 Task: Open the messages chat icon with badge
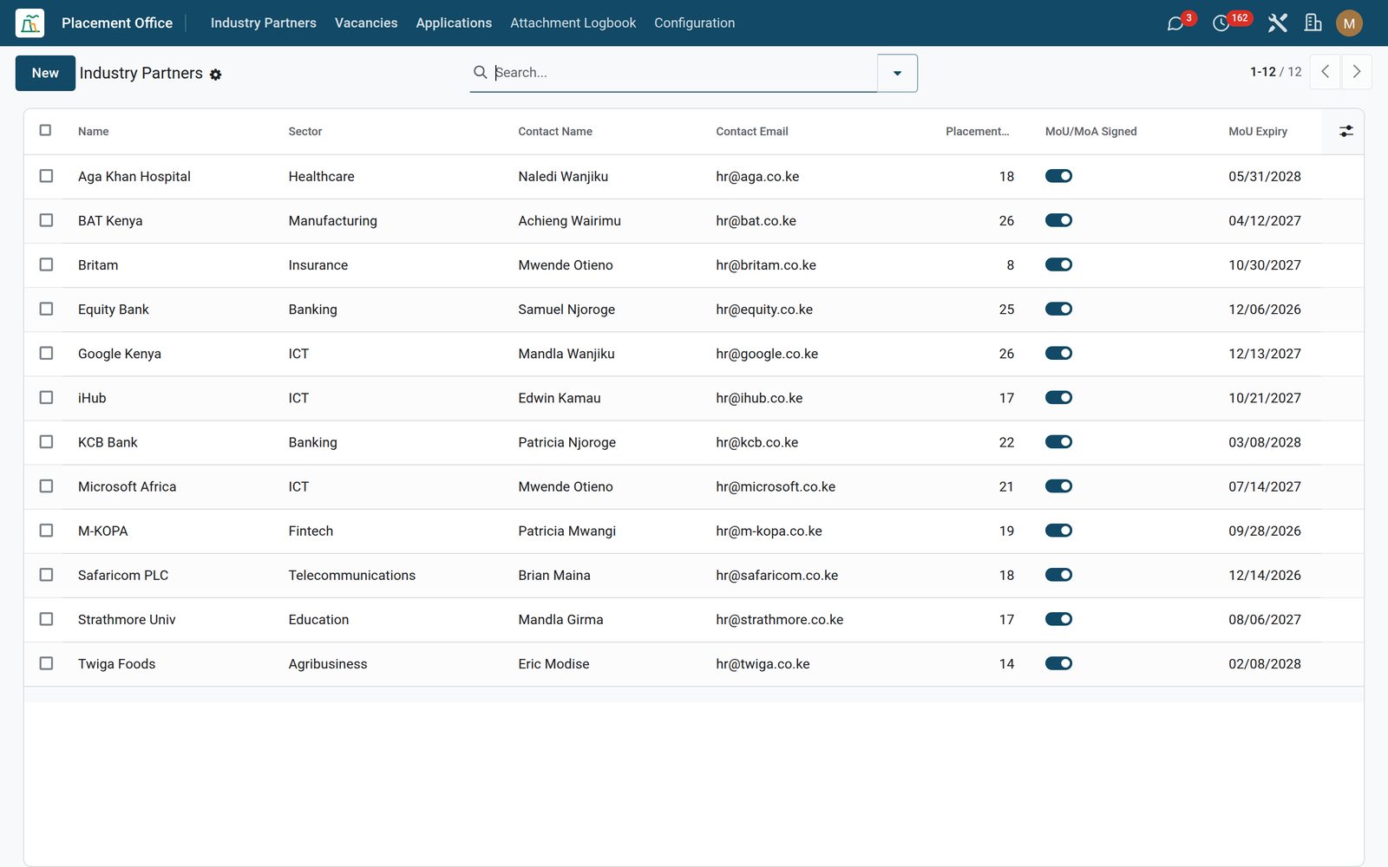[1175, 23]
